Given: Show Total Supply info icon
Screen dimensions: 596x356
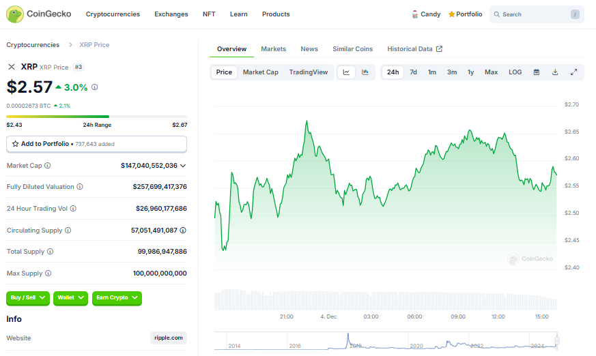Looking at the screenshot, I should [x=50, y=251].
